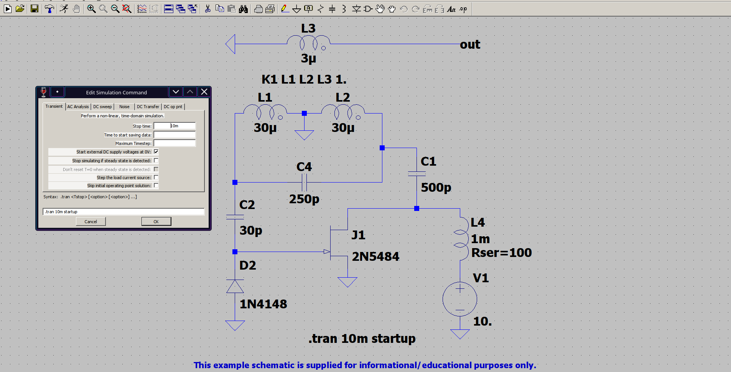Click the Autorange plot icon
731x372 pixels.
click(142, 9)
